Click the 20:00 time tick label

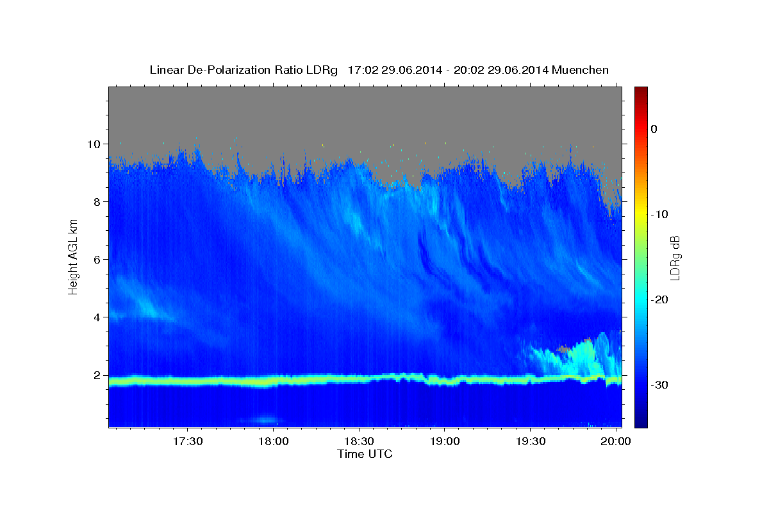click(x=616, y=442)
